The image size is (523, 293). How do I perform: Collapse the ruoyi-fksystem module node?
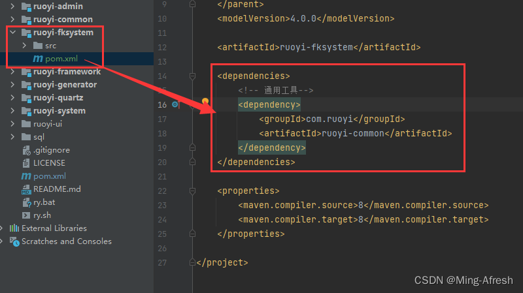[13, 33]
